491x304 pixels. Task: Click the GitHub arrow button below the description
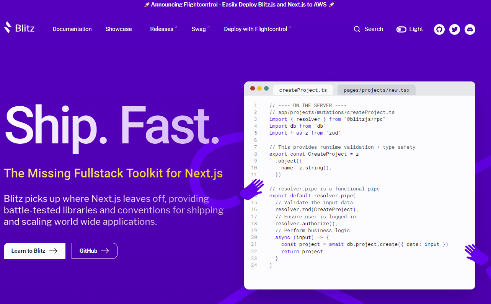(x=94, y=250)
